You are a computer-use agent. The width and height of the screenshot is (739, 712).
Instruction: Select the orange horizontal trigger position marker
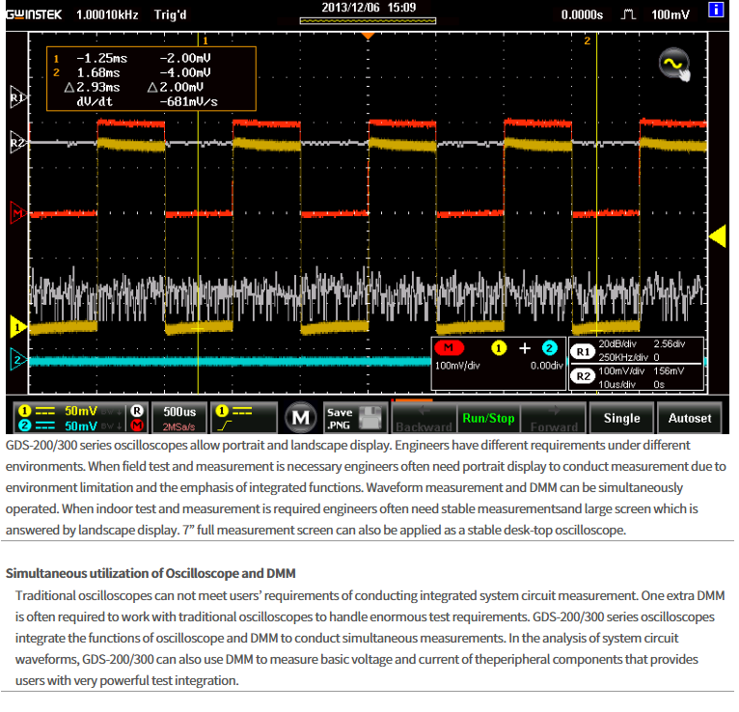point(368,36)
